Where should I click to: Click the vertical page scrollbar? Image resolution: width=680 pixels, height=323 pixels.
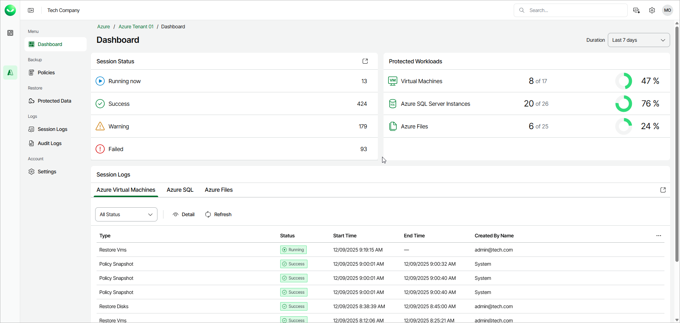tap(677, 144)
